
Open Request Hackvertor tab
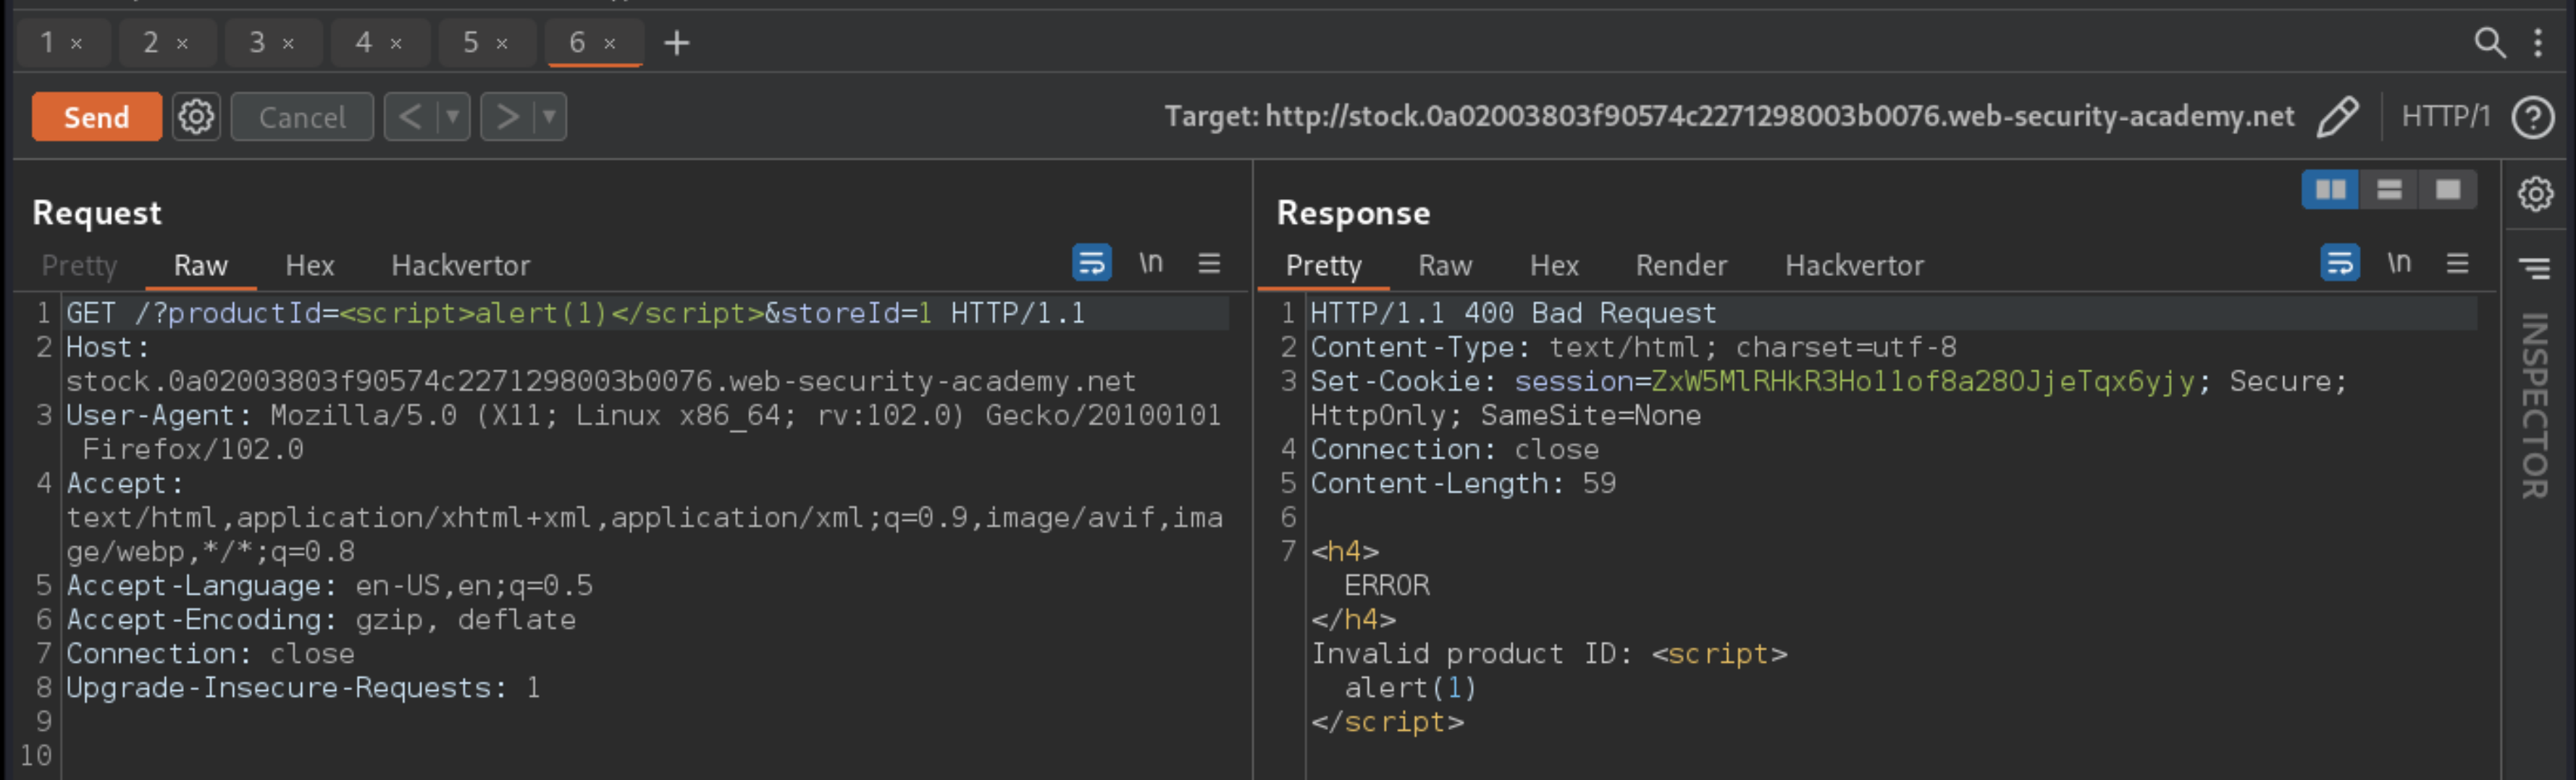pos(460,265)
